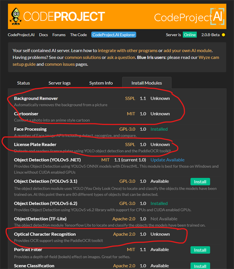234x269 pixels.
Task: Click Unknown status of License Plate Reader
Action: click(x=160, y=144)
